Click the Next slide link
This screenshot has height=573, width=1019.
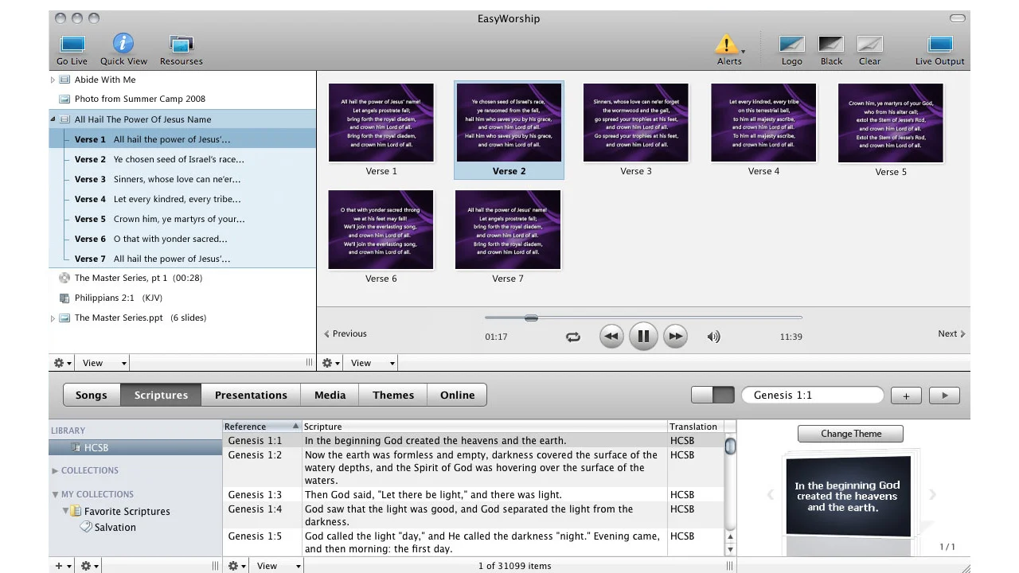[952, 333]
